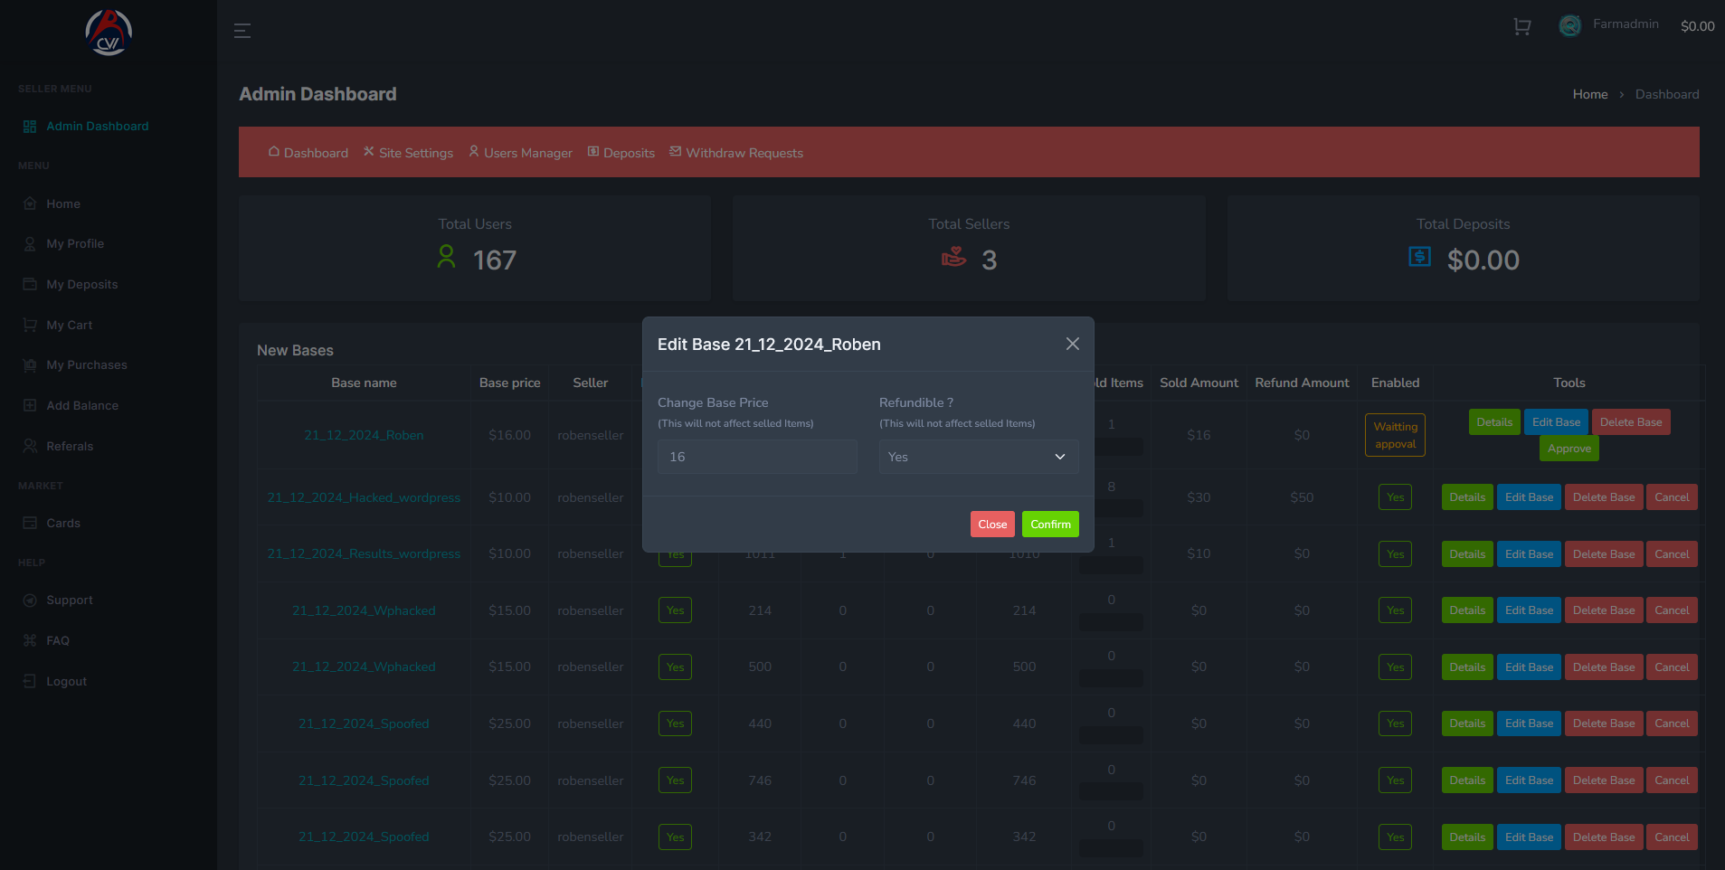Click Cancel in the Hacked_wordpress row
1725x870 pixels.
click(x=1672, y=497)
